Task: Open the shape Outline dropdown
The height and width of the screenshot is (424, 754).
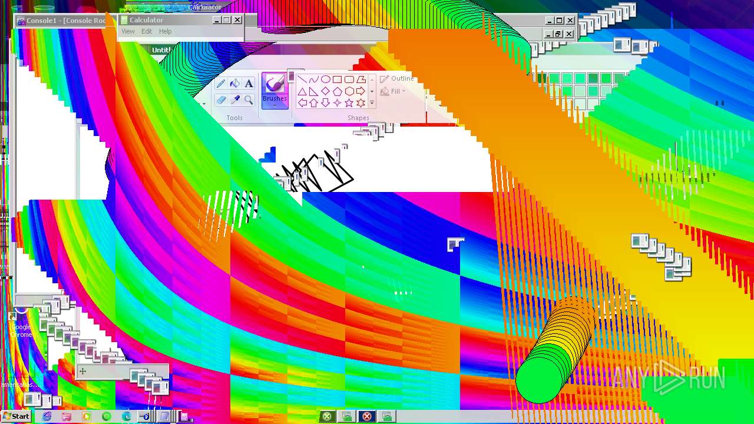Action: coord(397,78)
